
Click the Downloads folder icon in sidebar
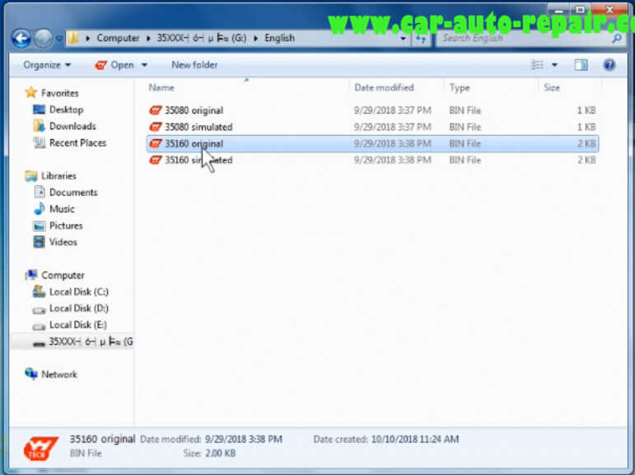pyautogui.click(x=39, y=126)
